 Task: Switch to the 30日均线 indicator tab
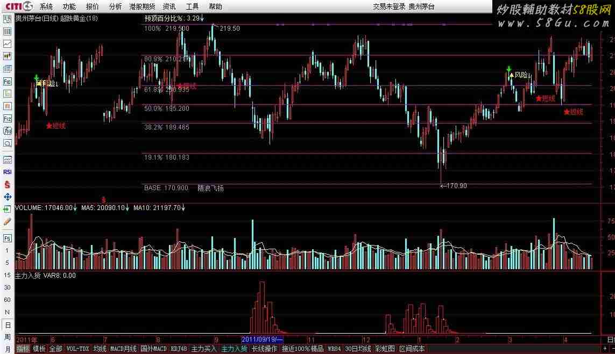(x=358, y=349)
